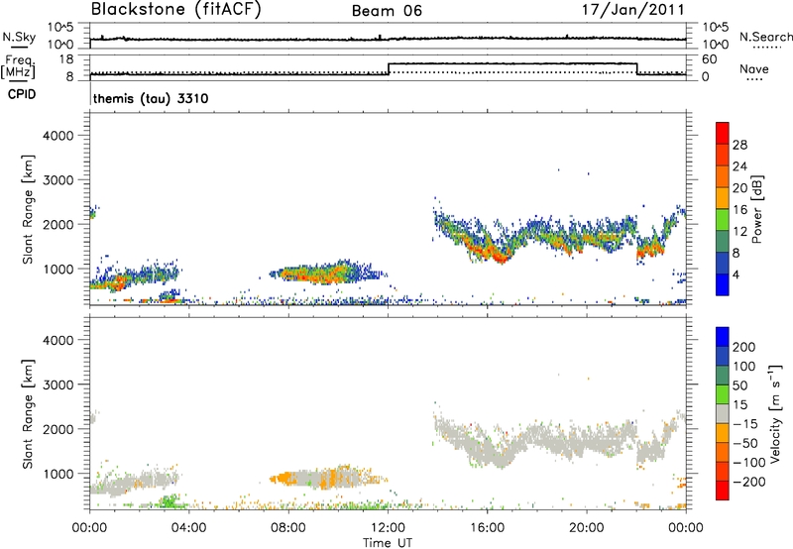The image size is (793, 549).
Task: Click the velocity color bar value 200
Action: 744,347
